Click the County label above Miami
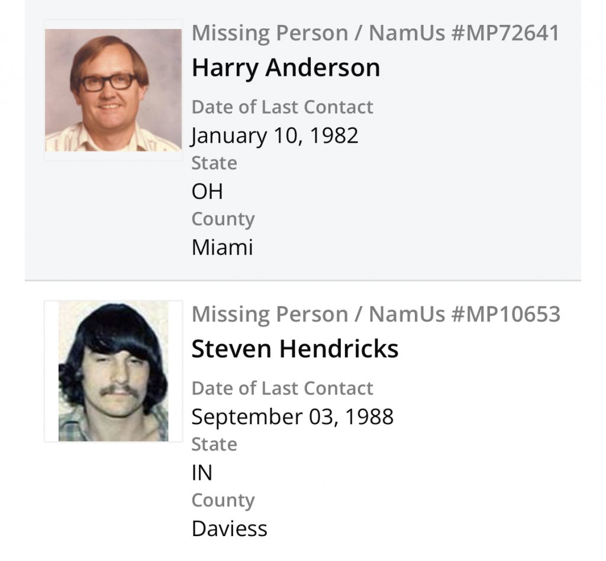The height and width of the screenshot is (561, 606). (223, 219)
